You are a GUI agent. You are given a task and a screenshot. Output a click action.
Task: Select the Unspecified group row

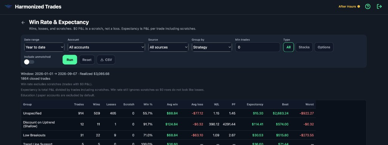click(168, 113)
